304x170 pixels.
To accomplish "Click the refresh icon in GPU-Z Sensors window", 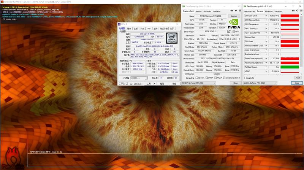I will [x=297, y=11].
